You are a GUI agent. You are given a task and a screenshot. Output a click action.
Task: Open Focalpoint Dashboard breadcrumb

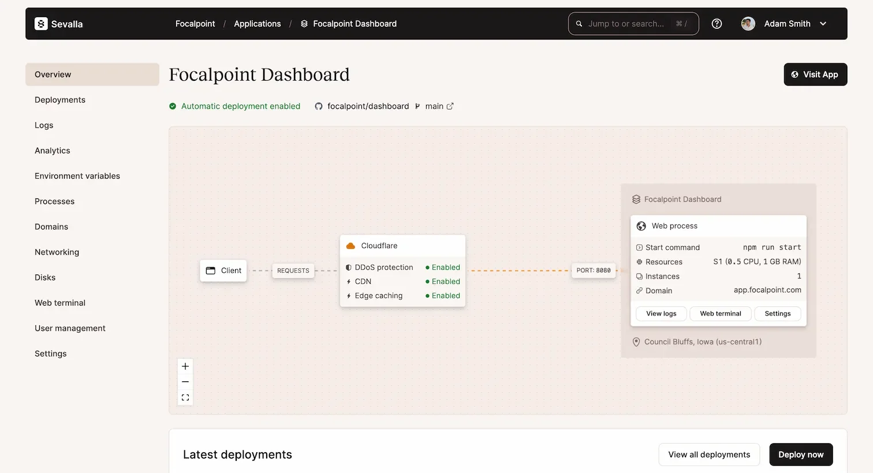point(355,24)
